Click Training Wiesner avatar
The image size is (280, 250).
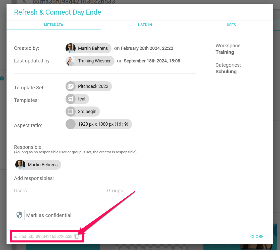pos(71,61)
